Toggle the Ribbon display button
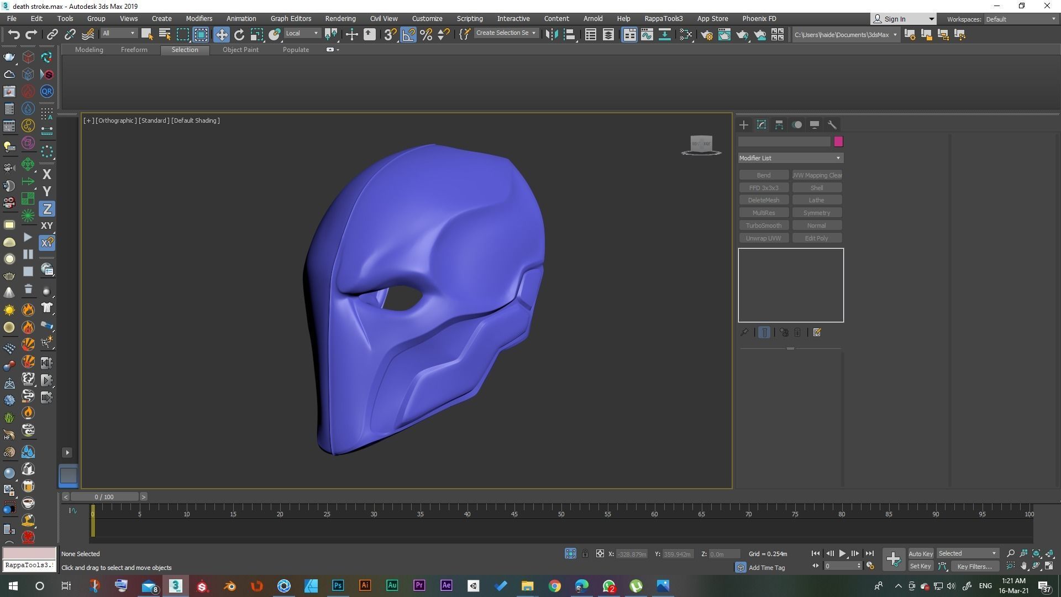The height and width of the screenshot is (597, 1061). tap(629, 35)
